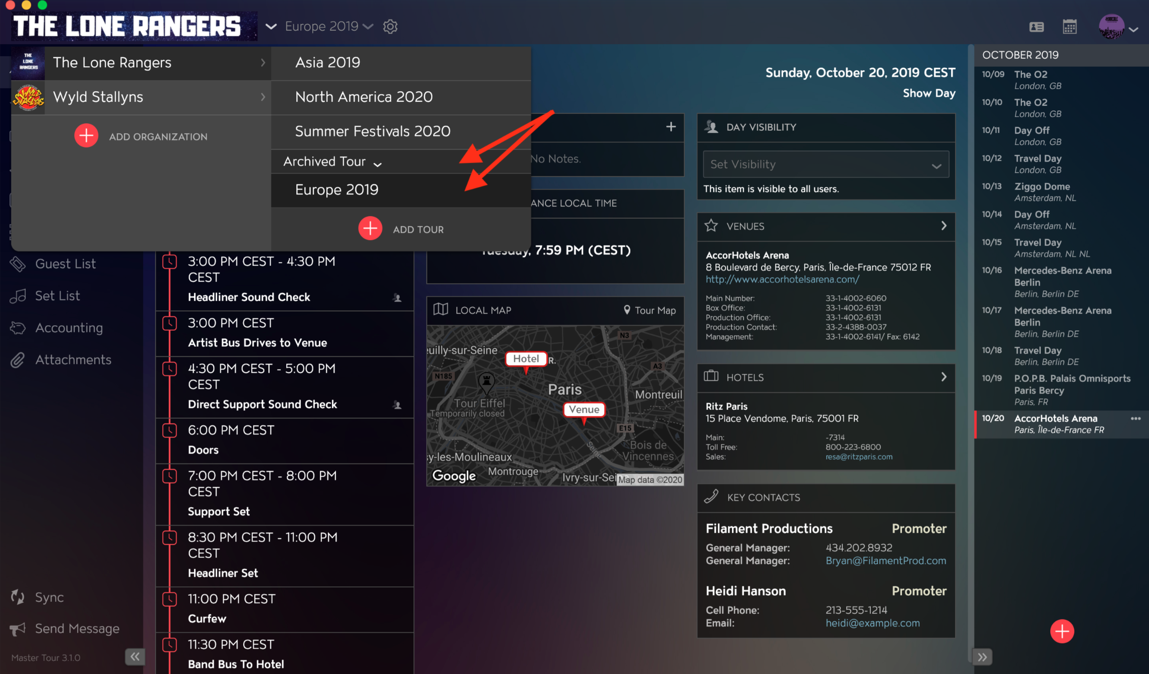
Task: Click the Attachments paperclip icon
Action: click(18, 360)
